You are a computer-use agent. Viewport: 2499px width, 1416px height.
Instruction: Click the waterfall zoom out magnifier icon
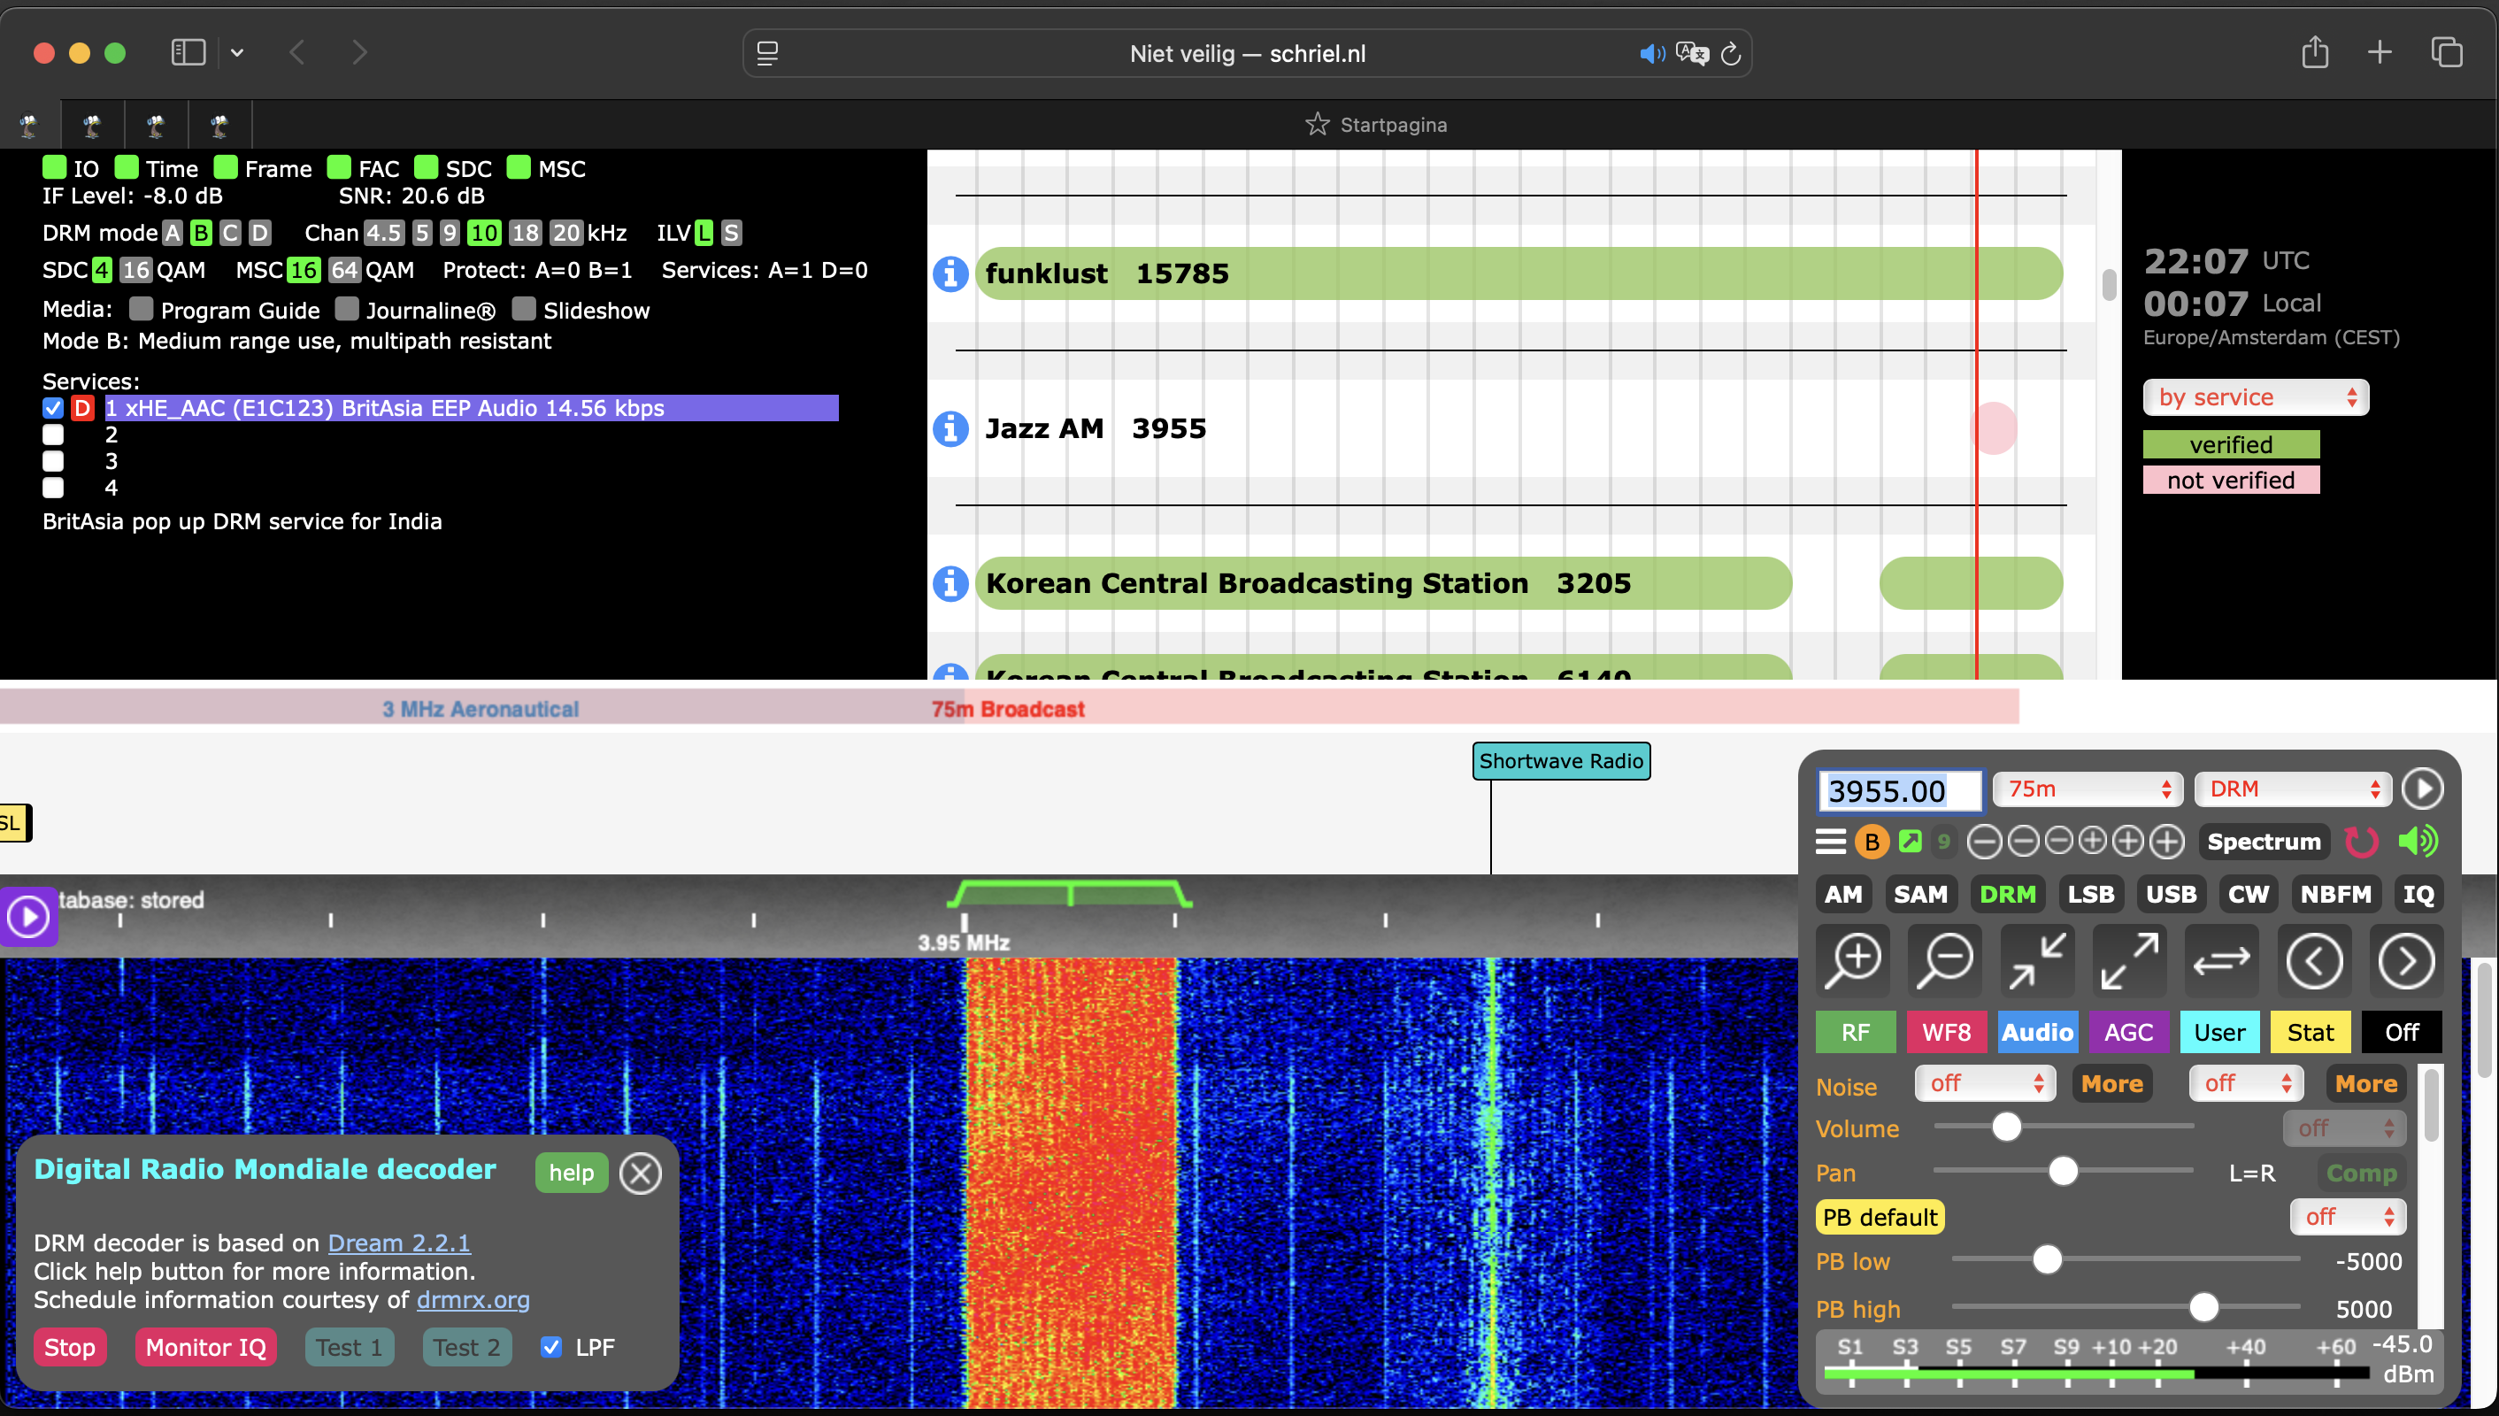click(1945, 961)
